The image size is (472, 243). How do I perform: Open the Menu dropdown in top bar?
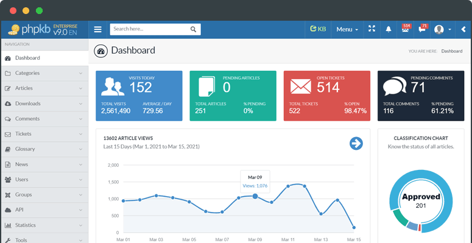click(347, 29)
